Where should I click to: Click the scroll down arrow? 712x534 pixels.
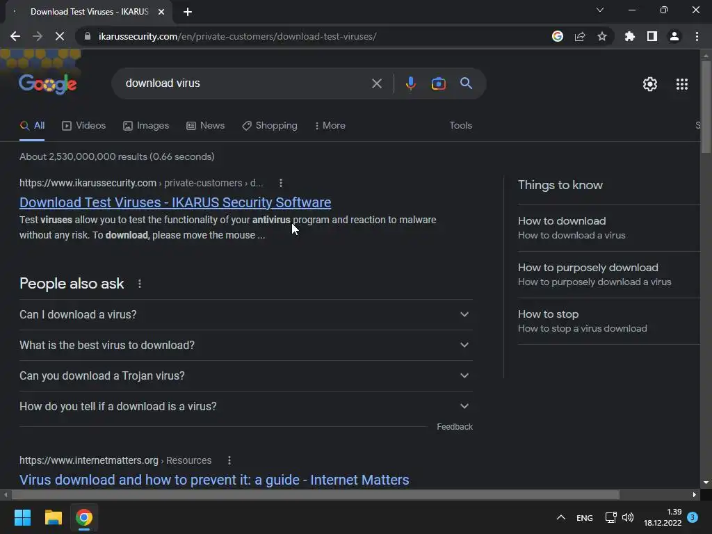tap(706, 483)
